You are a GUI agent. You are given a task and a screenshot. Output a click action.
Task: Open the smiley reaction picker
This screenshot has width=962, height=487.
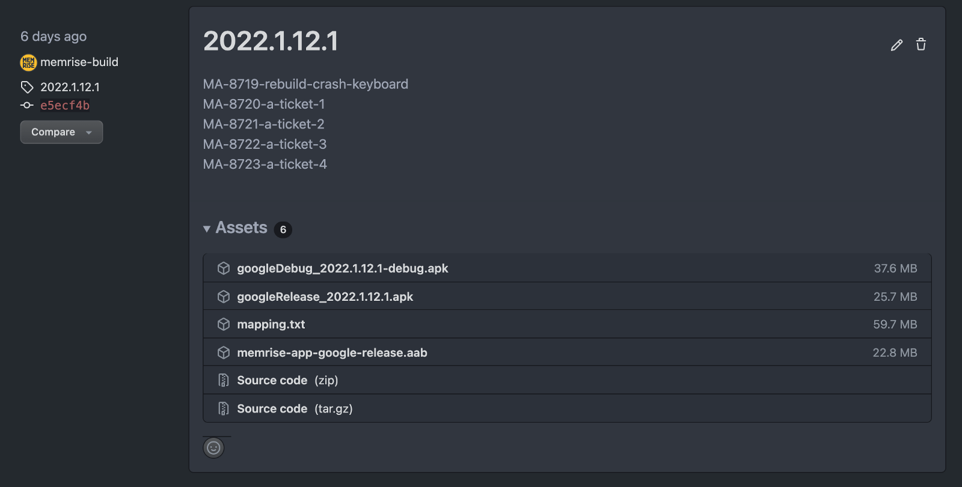214,448
